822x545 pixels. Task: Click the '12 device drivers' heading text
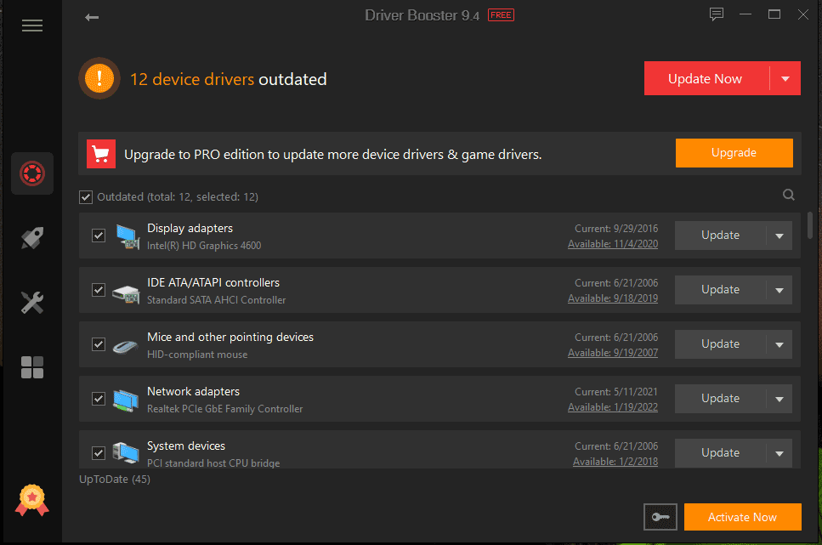point(192,79)
